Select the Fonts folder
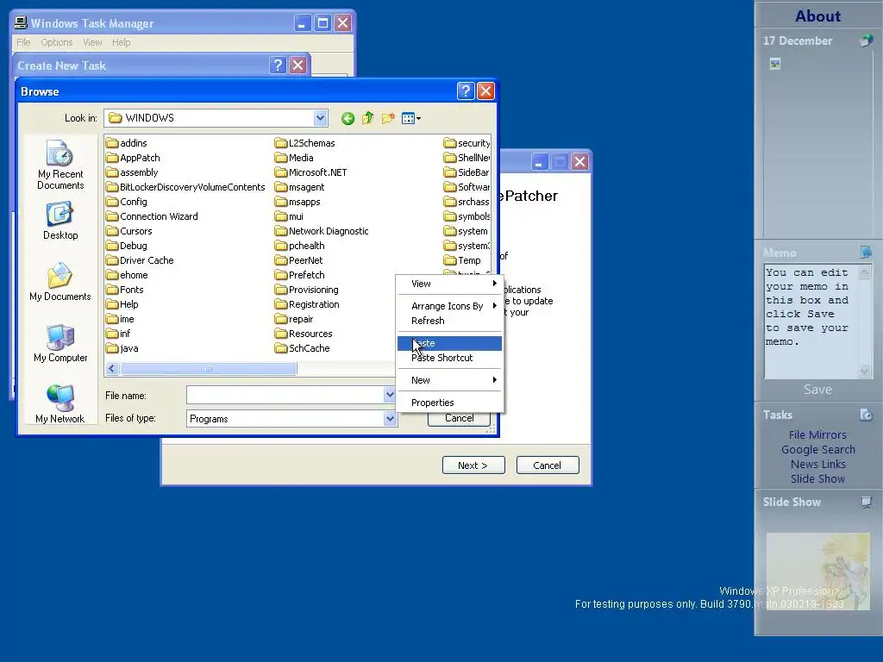Viewport: 883px width, 662px height. (125, 290)
